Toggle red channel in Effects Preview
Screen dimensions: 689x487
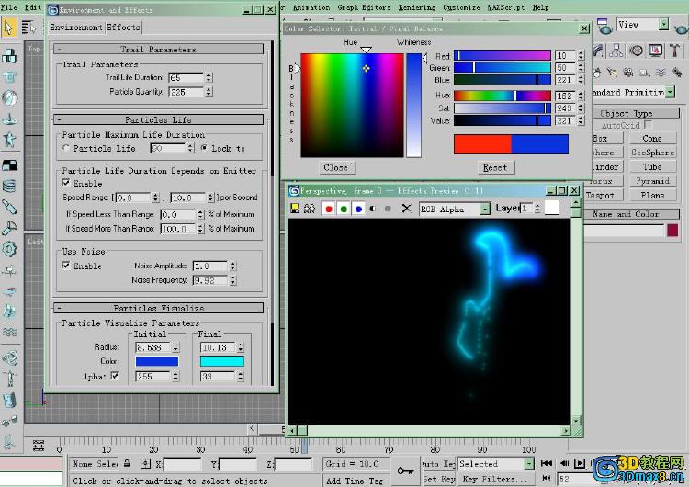[328, 209]
